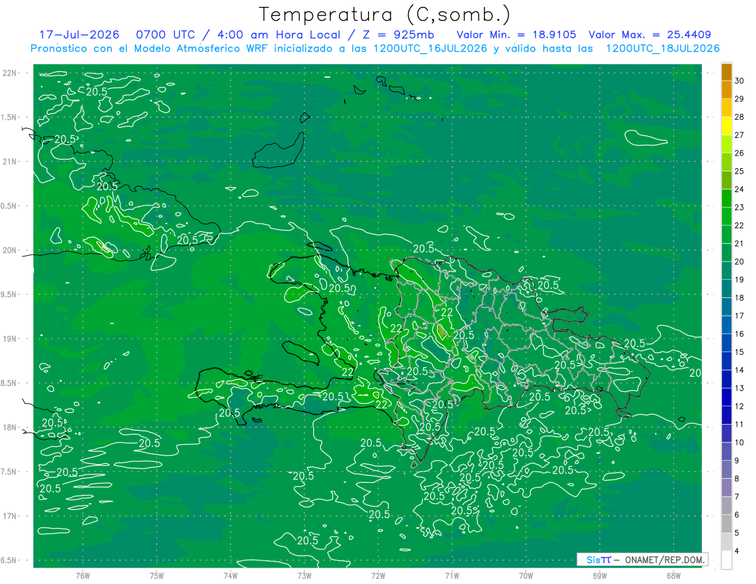Click longitude label '75W'
This screenshot has width=756, height=584.
157,576
